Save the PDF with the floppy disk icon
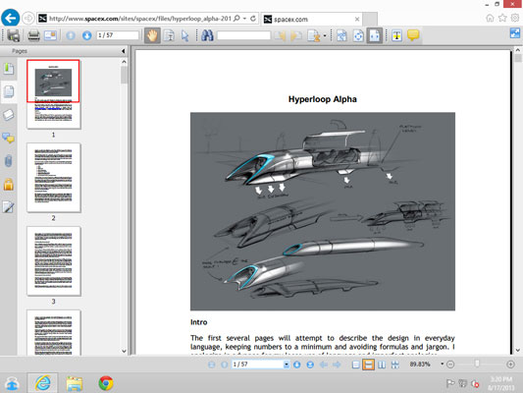Image resolution: width=523 pixels, height=393 pixels. point(14,35)
